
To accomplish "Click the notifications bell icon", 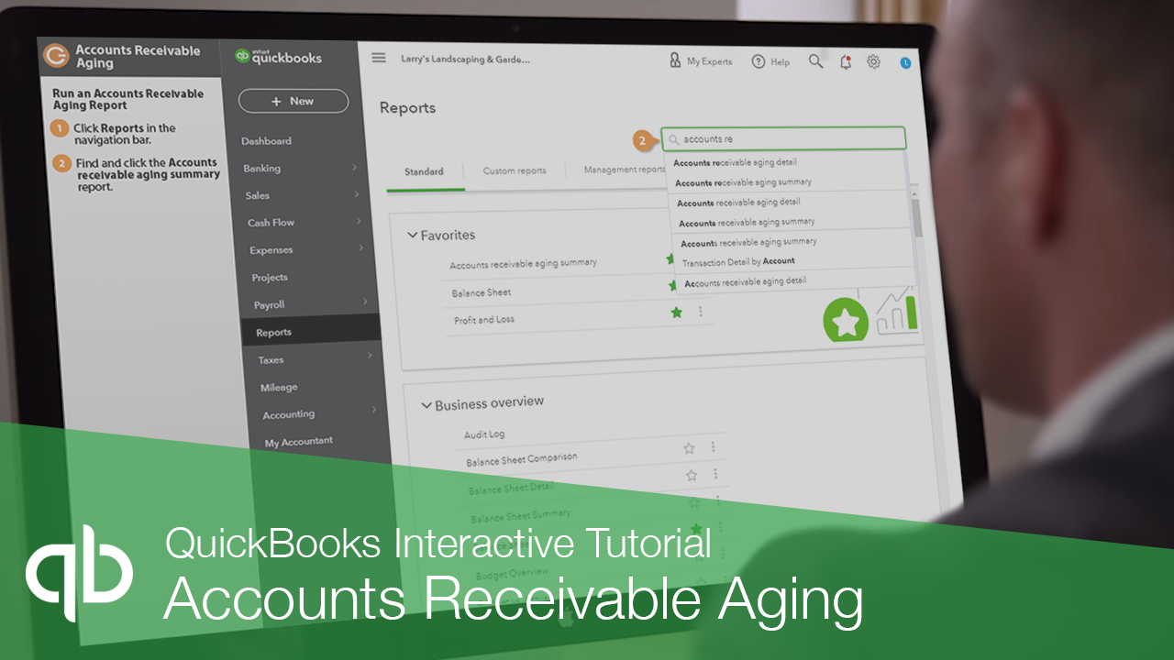I will (845, 61).
